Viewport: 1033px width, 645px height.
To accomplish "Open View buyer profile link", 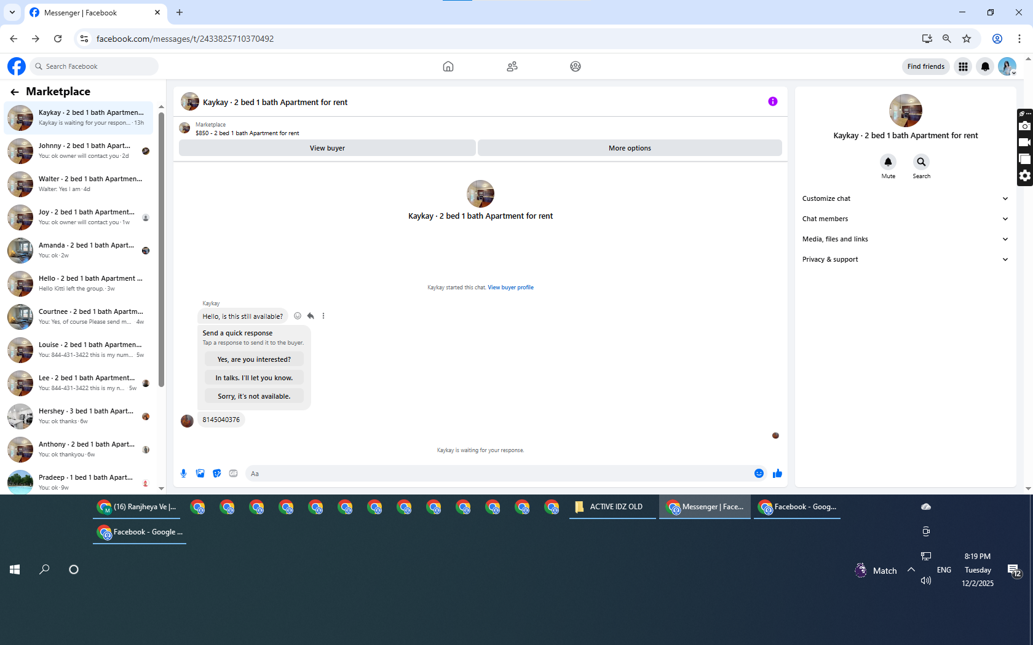I will point(510,287).
